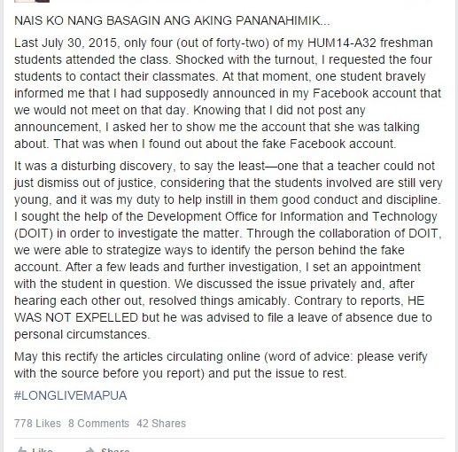Click the thumbs-up Like icon
The image size is (458, 452).
coord(21,450)
